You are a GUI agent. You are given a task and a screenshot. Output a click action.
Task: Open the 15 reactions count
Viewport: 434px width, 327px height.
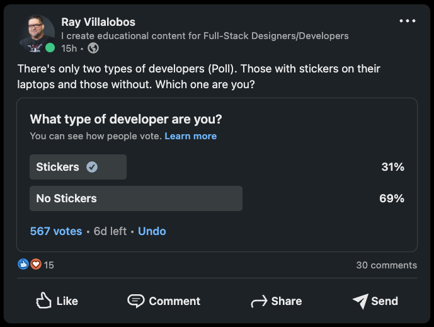(49, 265)
